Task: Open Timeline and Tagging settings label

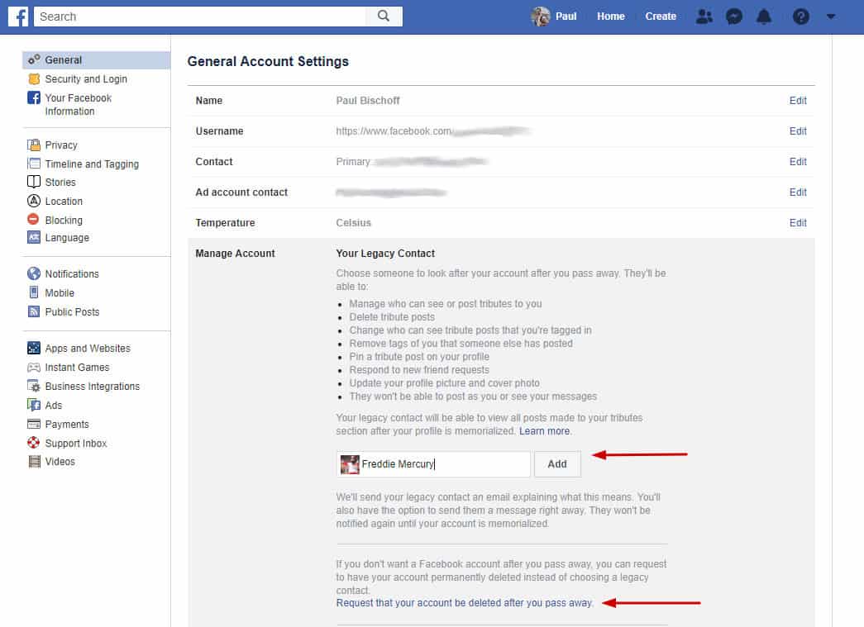Action: [92, 164]
